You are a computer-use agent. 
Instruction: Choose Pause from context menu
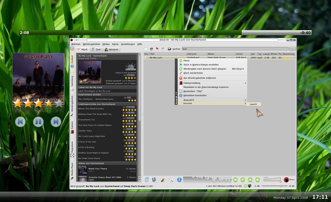click(213, 60)
